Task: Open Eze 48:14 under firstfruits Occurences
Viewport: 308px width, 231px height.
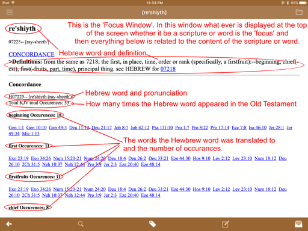Action: coord(150,195)
